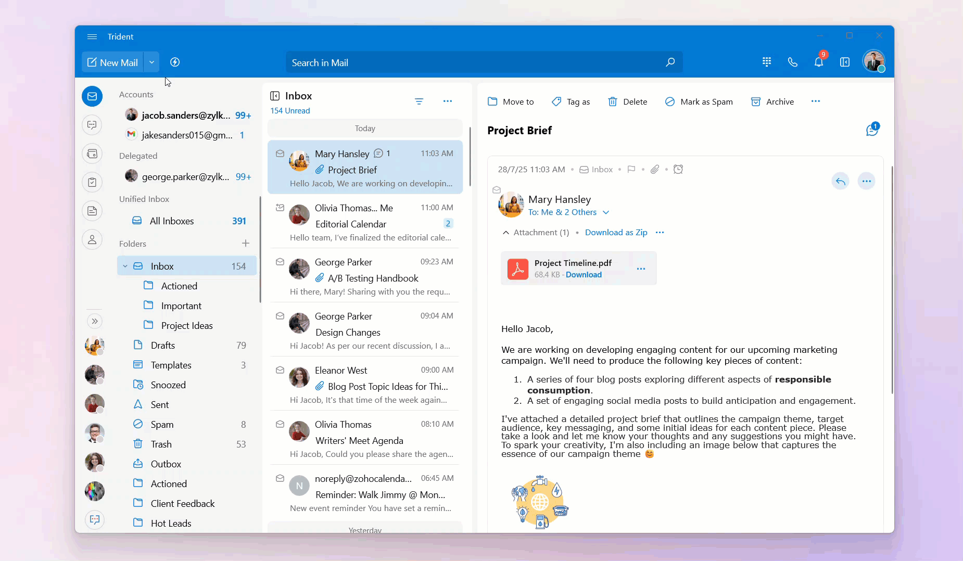The width and height of the screenshot is (963, 561).
Task: Collapse the folder pane icon beside Inbox title
Action: tap(275, 96)
